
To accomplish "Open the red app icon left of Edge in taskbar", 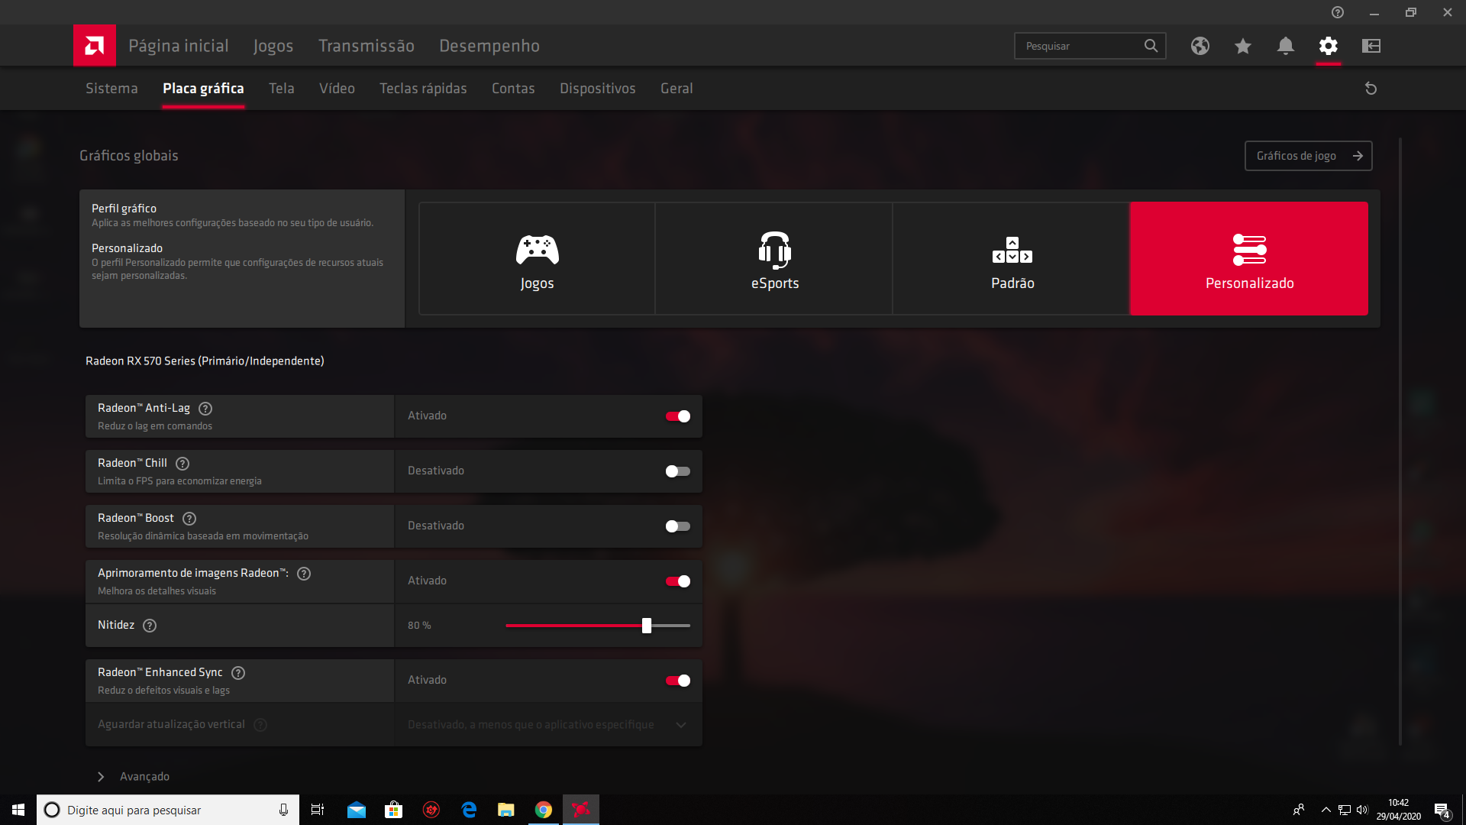I will pyautogui.click(x=431, y=810).
